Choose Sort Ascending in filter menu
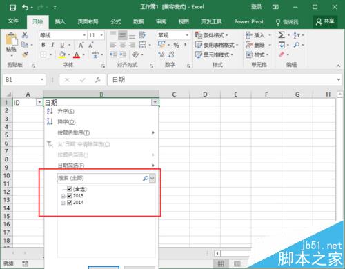The height and width of the screenshot is (269, 345). click(x=101, y=112)
